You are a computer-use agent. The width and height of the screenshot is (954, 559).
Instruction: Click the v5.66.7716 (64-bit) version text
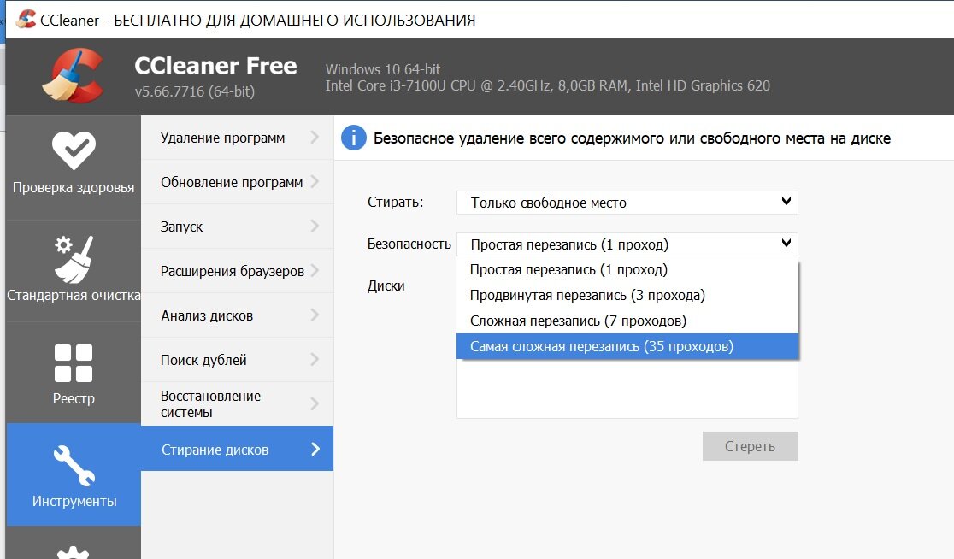[195, 91]
